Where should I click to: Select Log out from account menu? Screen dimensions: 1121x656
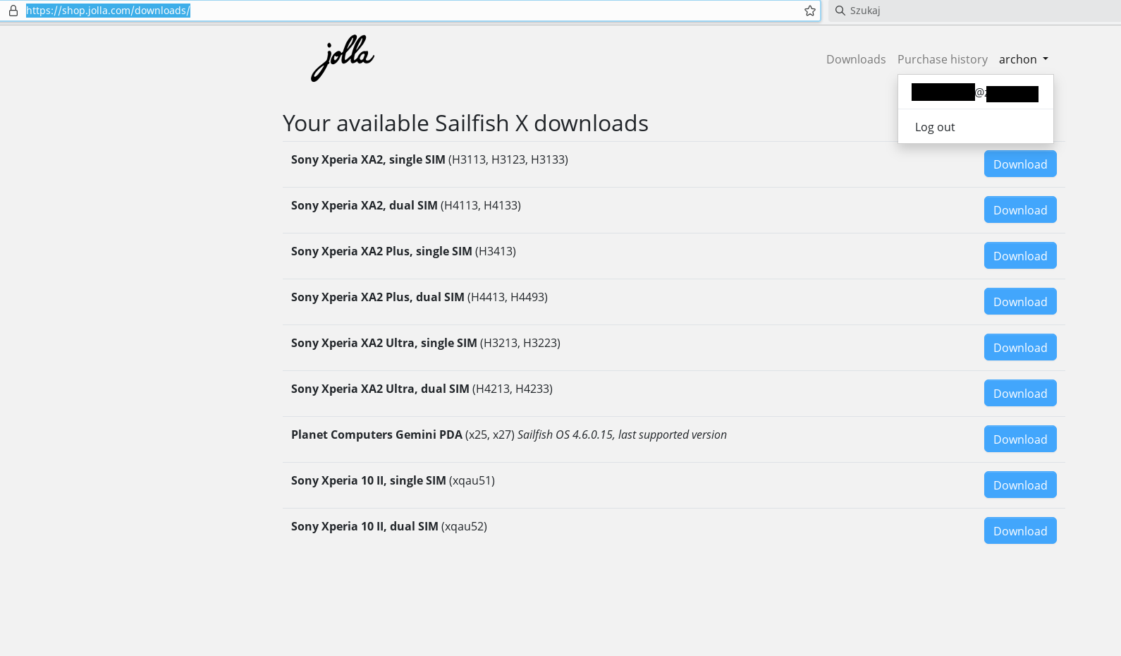[x=935, y=127]
